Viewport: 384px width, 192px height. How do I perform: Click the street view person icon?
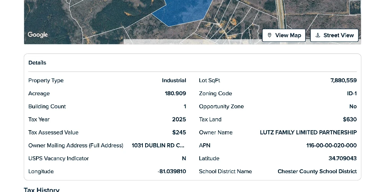318,35
